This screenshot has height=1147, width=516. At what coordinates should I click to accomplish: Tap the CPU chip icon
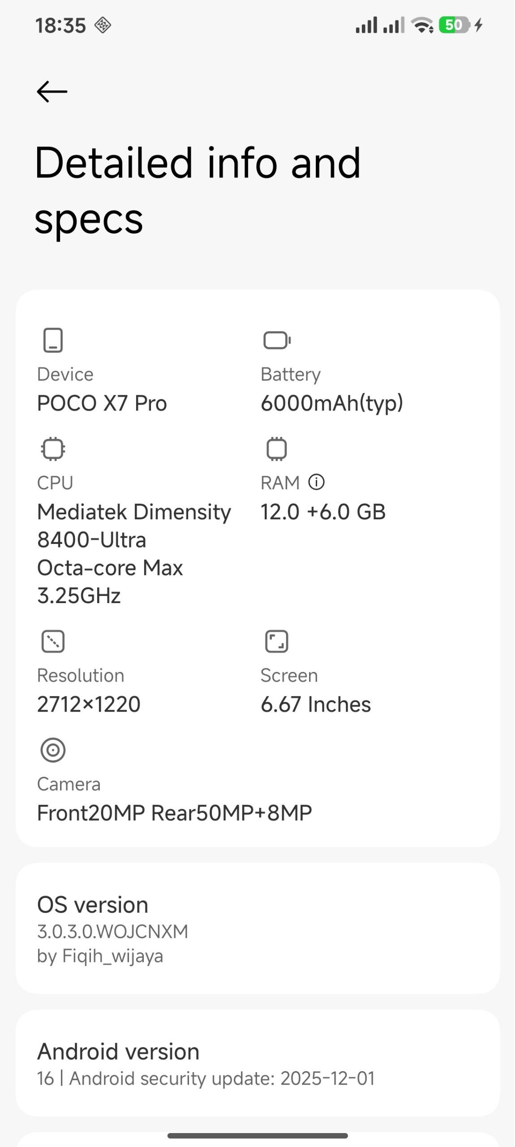click(x=53, y=449)
